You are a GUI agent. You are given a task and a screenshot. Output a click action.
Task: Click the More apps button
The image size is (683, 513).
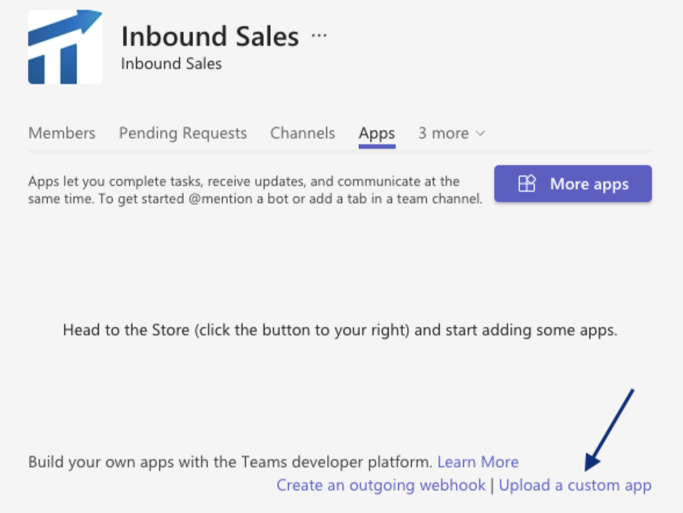click(x=573, y=184)
